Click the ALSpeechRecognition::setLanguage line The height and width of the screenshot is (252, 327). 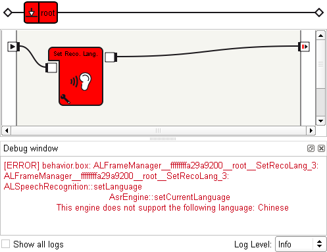pos(73,187)
